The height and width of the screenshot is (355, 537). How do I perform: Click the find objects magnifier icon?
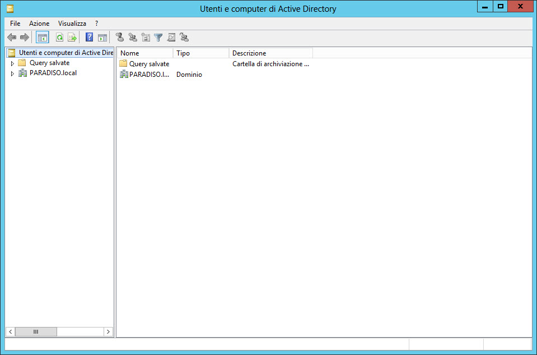(x=171, y=38)
